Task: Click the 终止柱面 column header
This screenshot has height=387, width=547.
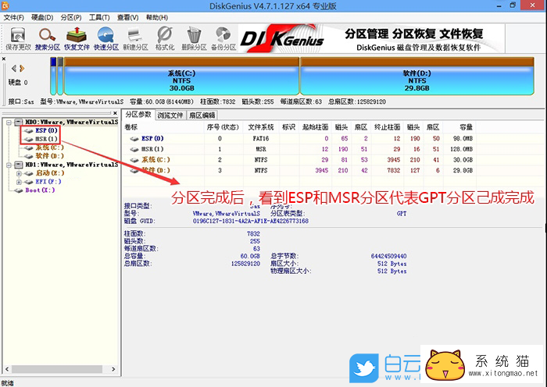Action: pyautogui.click(x=387, y=127)
